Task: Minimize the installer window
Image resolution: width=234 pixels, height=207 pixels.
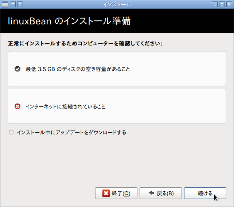Action: click(215, 4)
